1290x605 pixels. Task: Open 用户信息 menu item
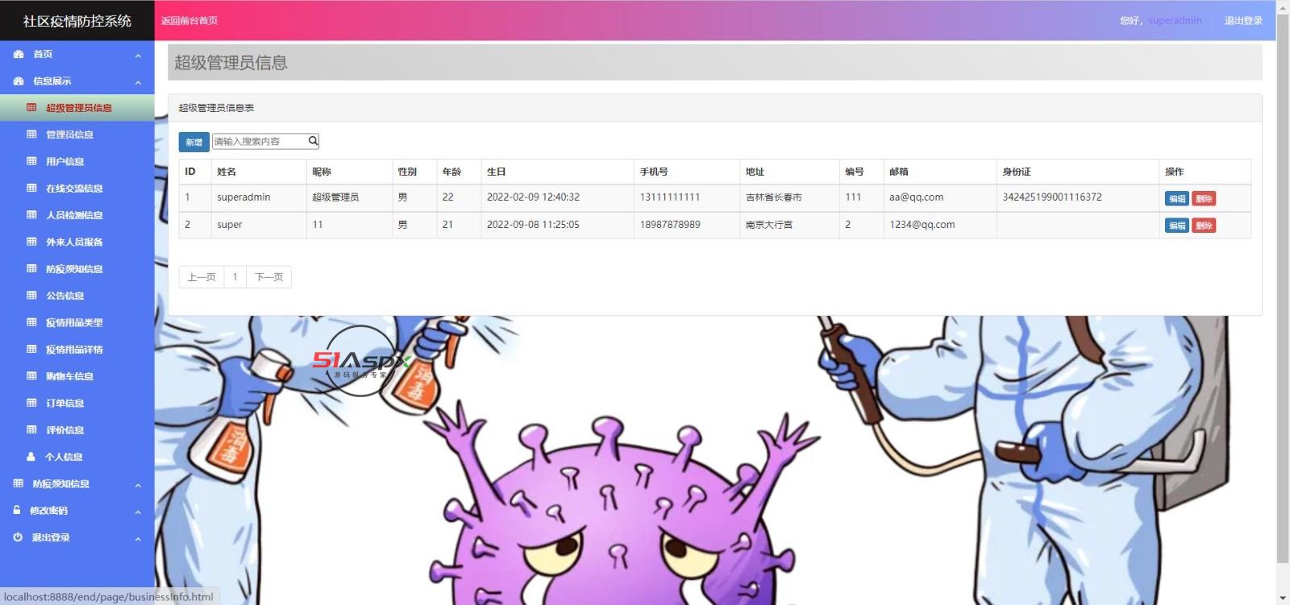[77, 161]
